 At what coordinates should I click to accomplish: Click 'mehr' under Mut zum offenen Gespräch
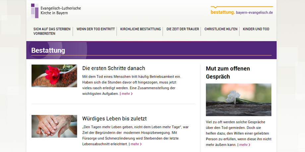245,145
